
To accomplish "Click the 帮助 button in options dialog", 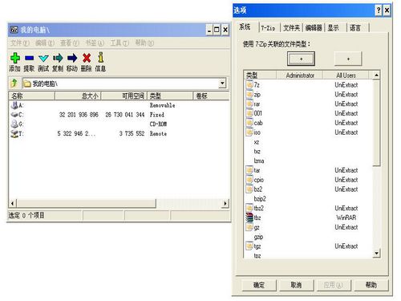I will tap(371, 285).
